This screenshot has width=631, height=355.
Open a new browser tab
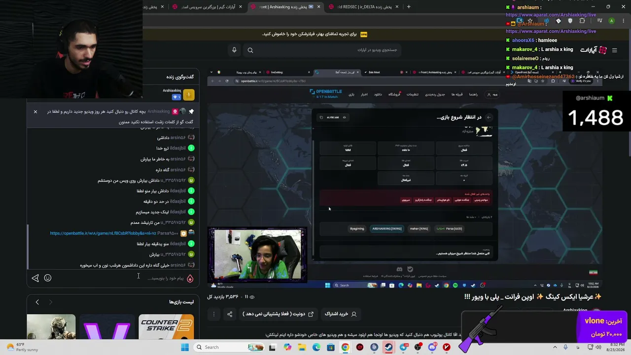[409, 7]
